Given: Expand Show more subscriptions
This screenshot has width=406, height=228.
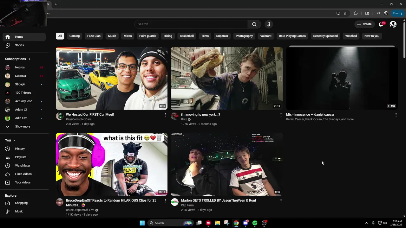Looking at the screenshot, I should point(24,126).
